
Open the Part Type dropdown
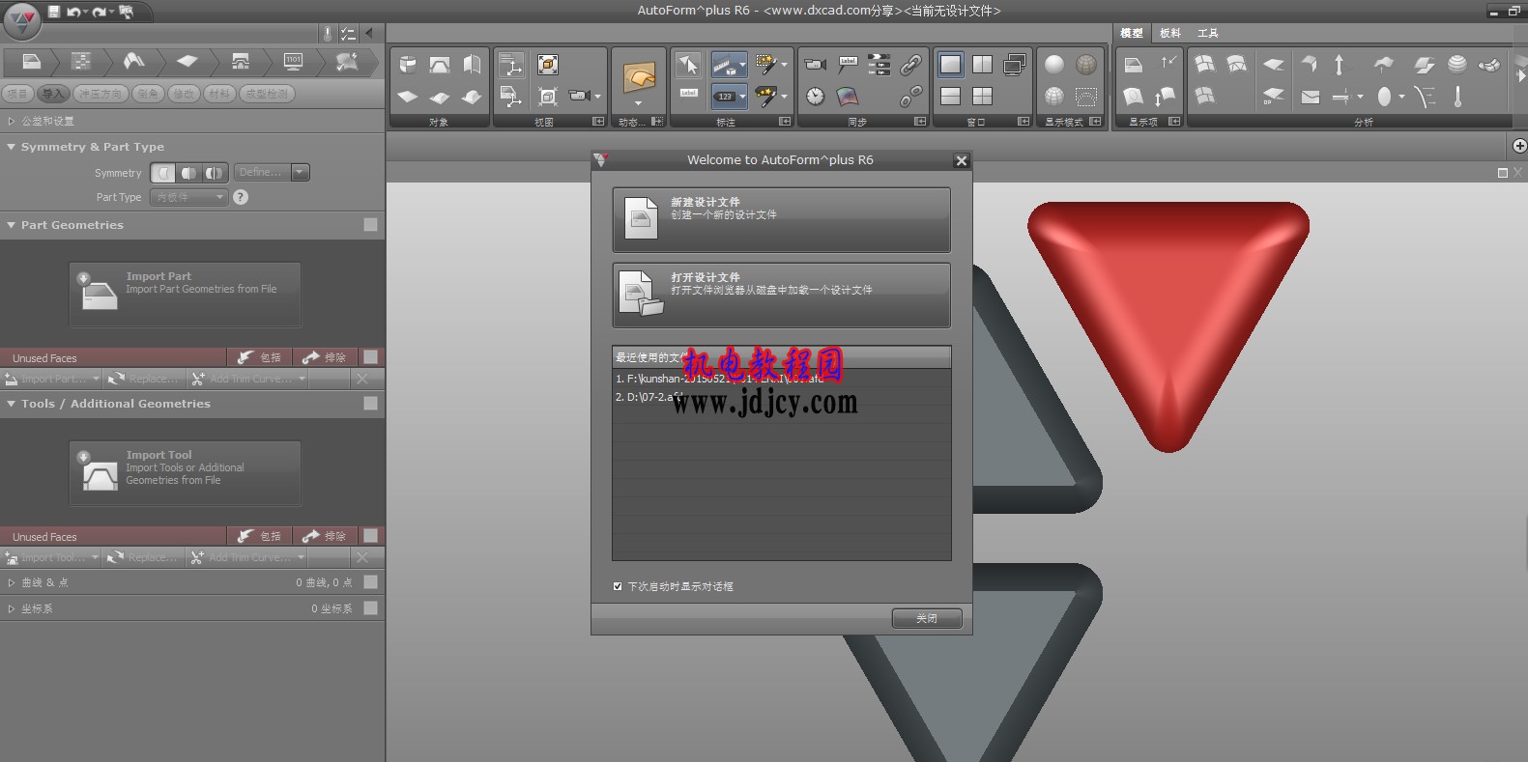click(188, 197)
